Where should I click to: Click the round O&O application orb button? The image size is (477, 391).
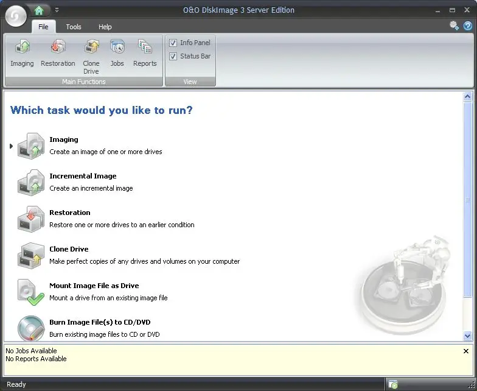[x=16, y=16]
